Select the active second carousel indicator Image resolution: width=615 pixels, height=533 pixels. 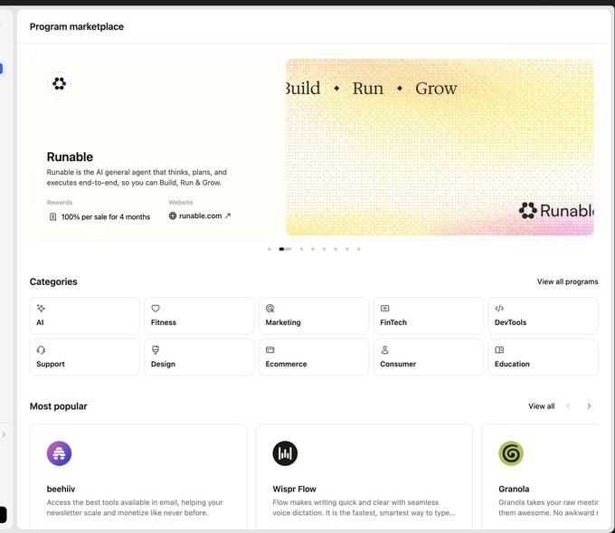tap(285, 249)
